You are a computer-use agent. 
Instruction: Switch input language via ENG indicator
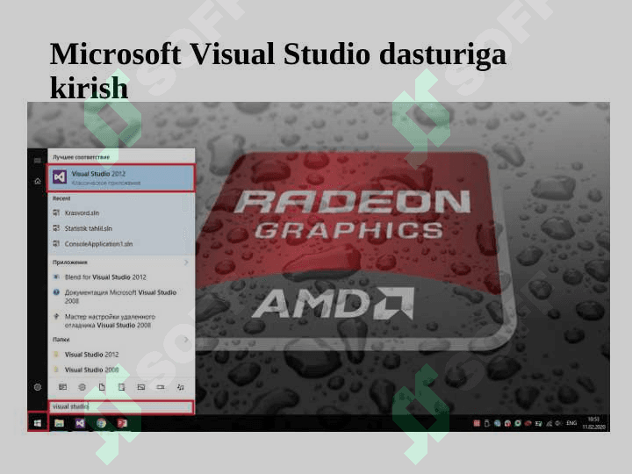click(571, 423)
